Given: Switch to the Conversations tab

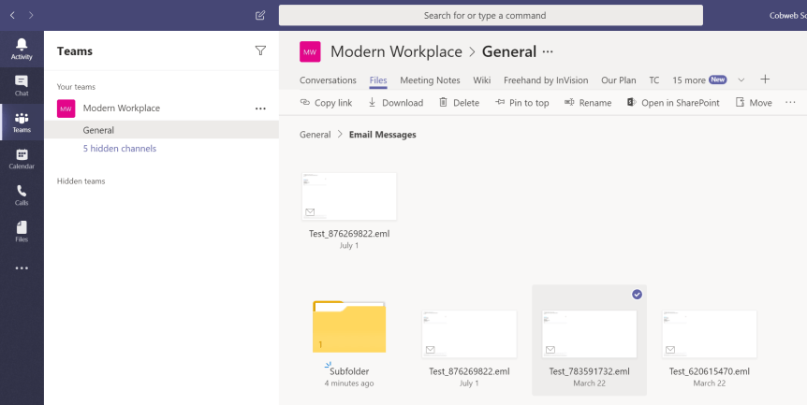Looking at the screenshot, I should pos(328,80).
